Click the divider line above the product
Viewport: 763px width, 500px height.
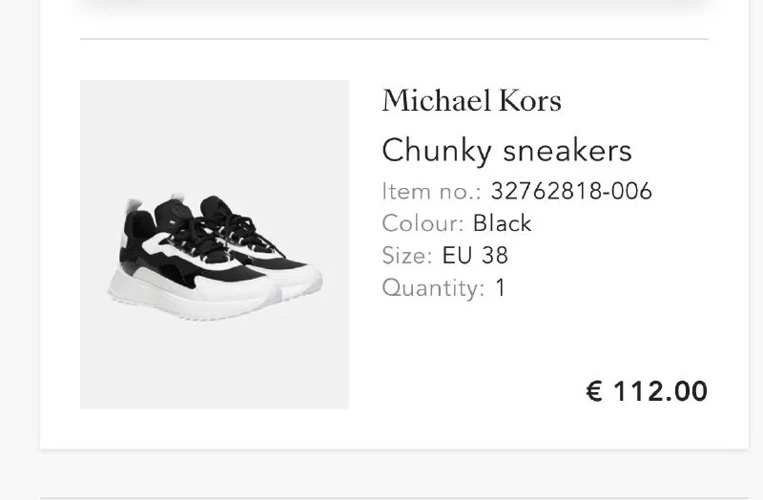click(x=394, y=39)
